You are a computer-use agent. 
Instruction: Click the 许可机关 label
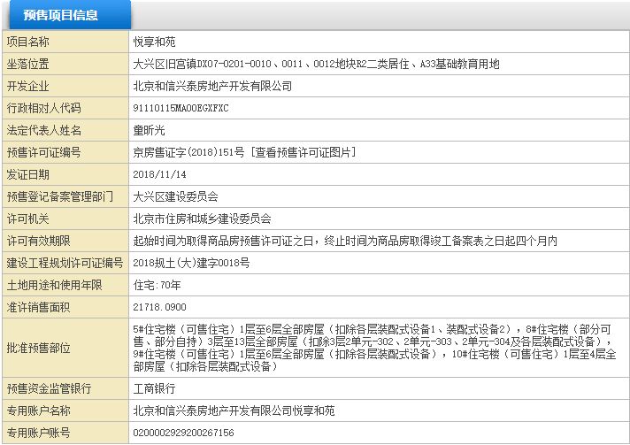27,219
